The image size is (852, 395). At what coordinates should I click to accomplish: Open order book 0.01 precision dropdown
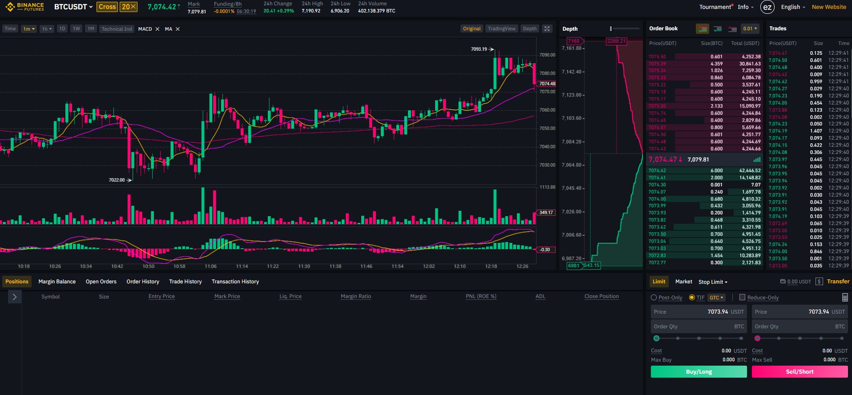click(x=750, y=28)
